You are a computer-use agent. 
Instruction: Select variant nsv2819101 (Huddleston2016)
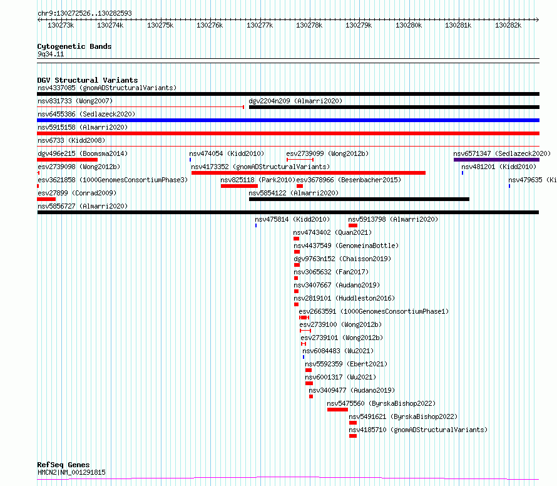pyautogui.click(x=344, y=298)
